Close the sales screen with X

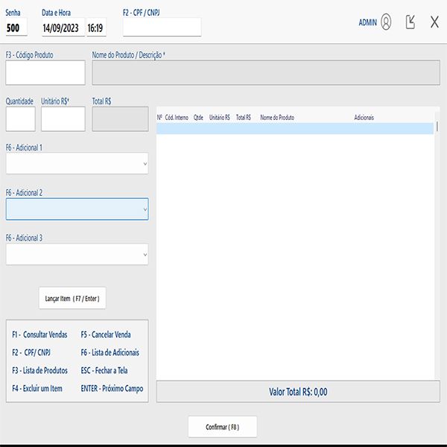pos(434,22)
